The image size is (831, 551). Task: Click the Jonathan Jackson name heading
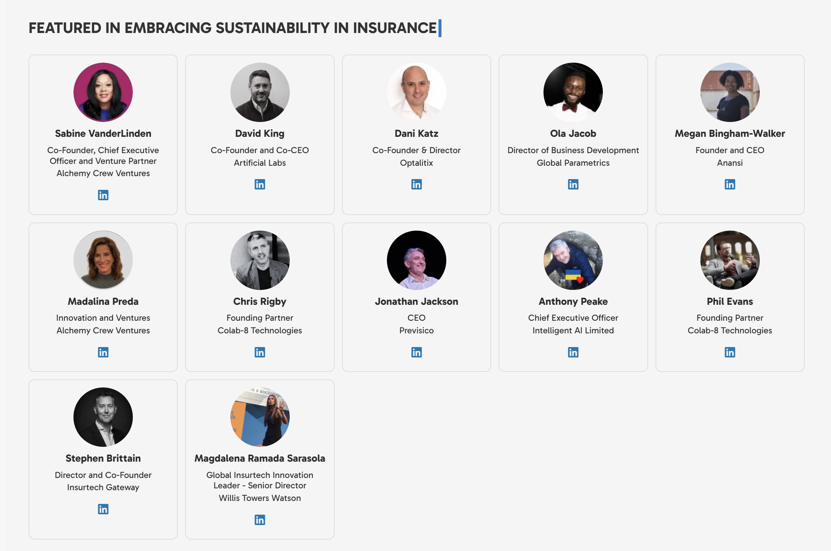pyautogui.click(x=416, y=301)
